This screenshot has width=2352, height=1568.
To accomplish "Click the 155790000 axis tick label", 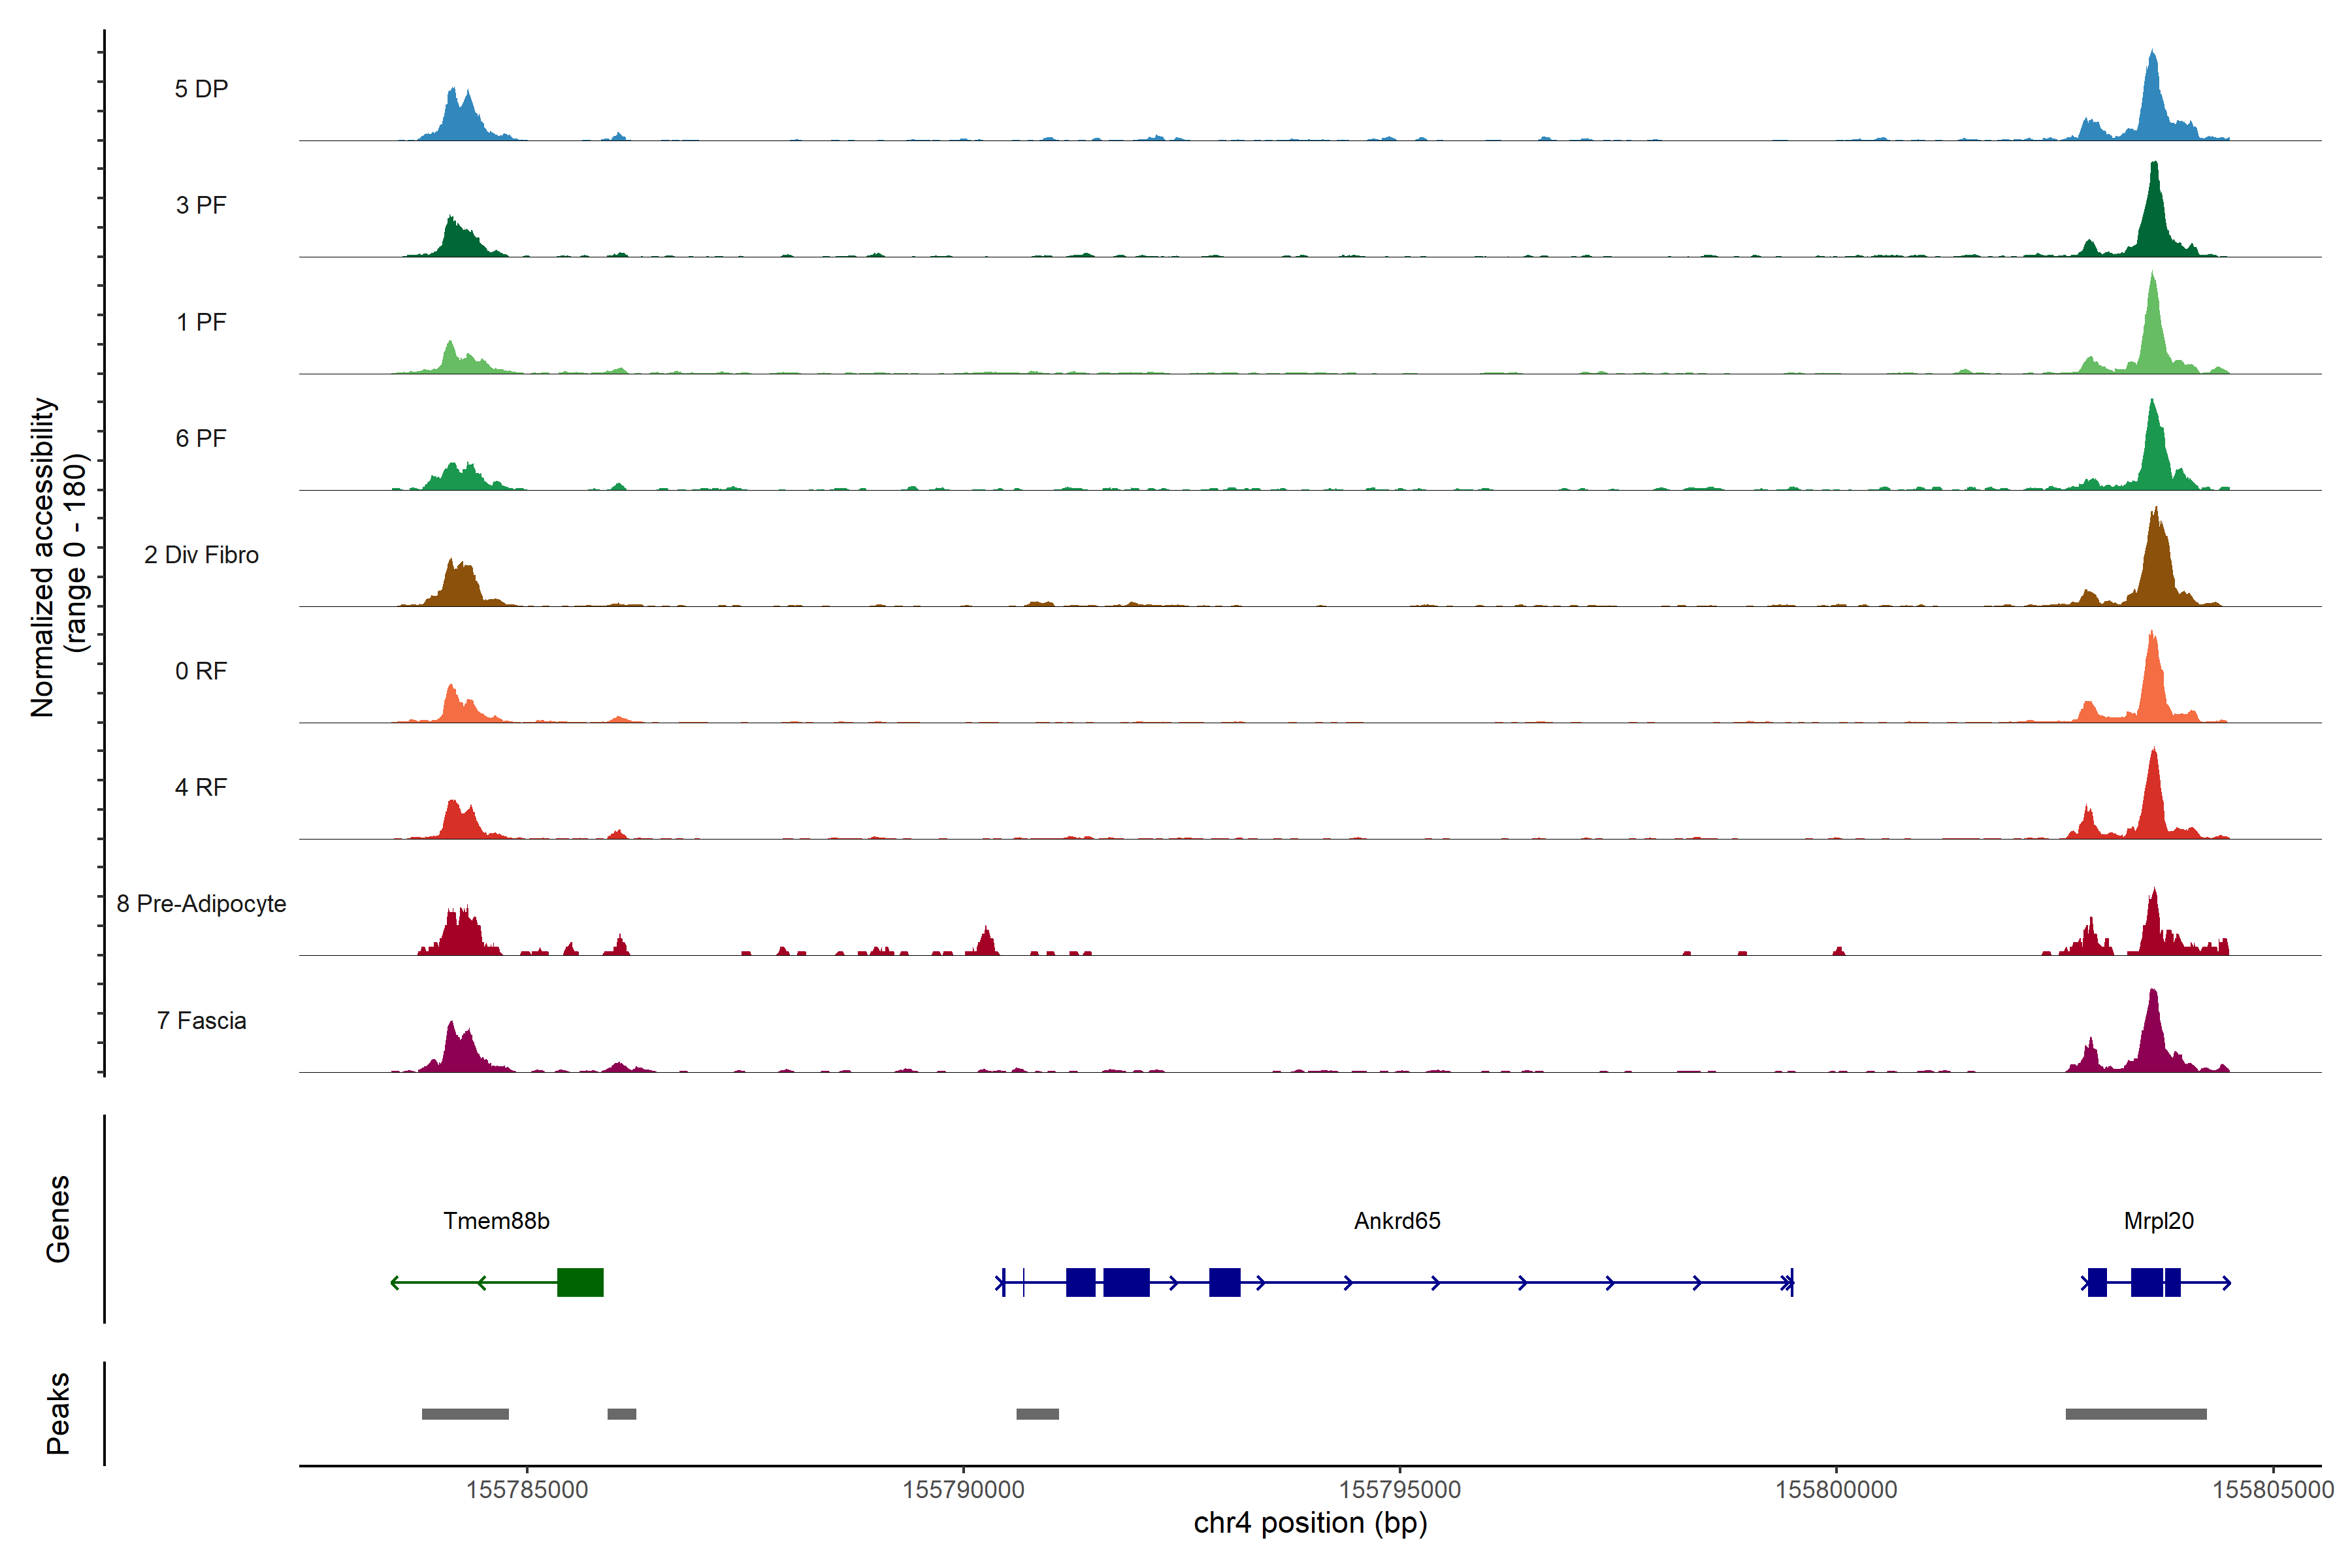I will [x=963, y=1490].
